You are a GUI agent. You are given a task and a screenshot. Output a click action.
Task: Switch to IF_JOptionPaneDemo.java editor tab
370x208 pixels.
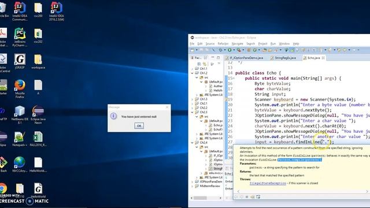[245, 58]
